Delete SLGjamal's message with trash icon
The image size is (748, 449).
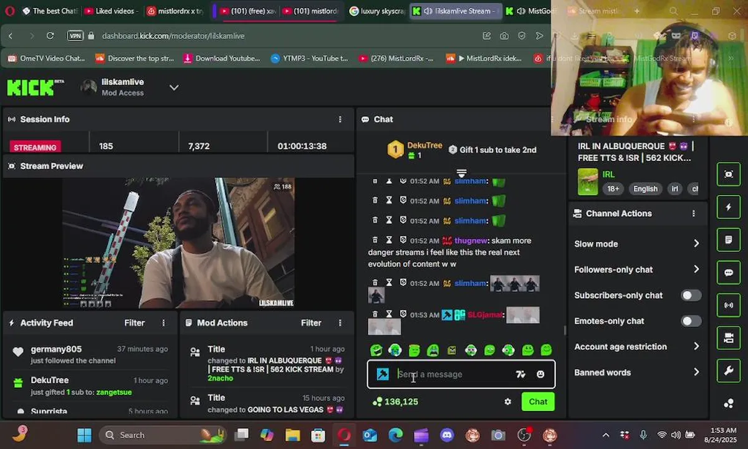[x=375, y=314]
